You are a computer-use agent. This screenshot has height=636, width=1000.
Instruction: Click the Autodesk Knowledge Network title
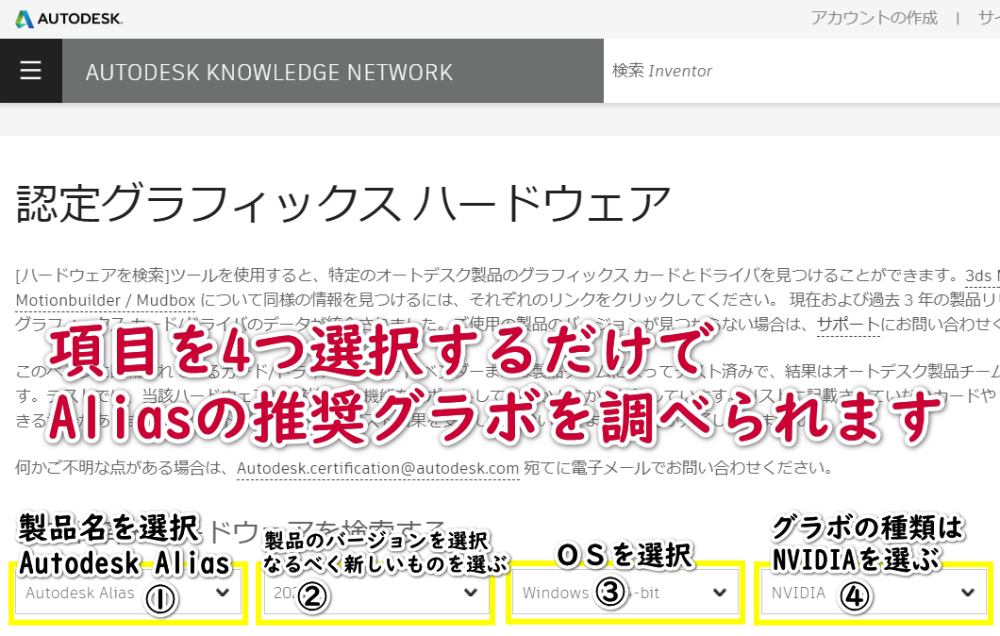(269, 72)
